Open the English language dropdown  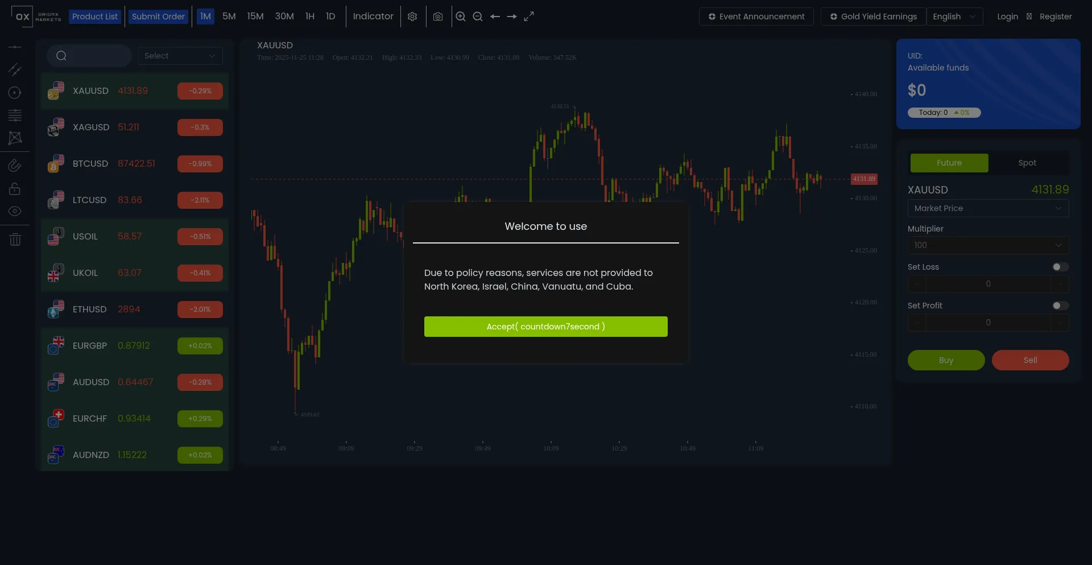pos(954,17)
